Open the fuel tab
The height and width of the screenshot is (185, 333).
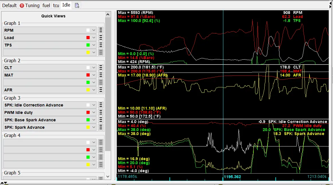46,5
